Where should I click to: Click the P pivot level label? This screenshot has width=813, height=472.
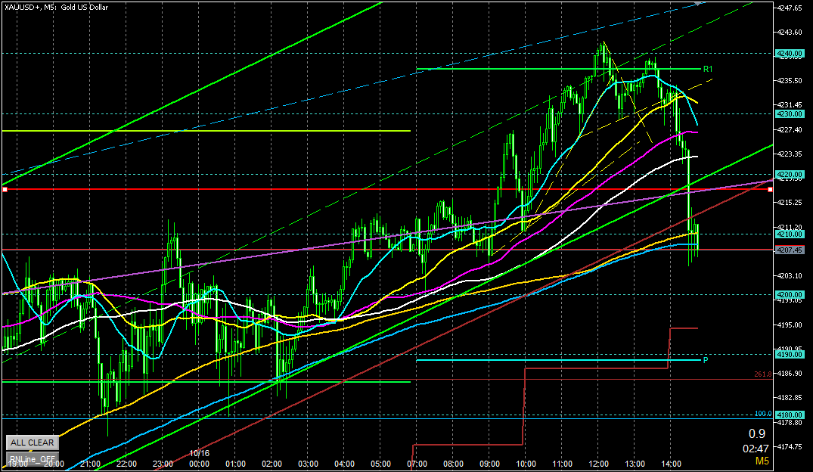706,360
